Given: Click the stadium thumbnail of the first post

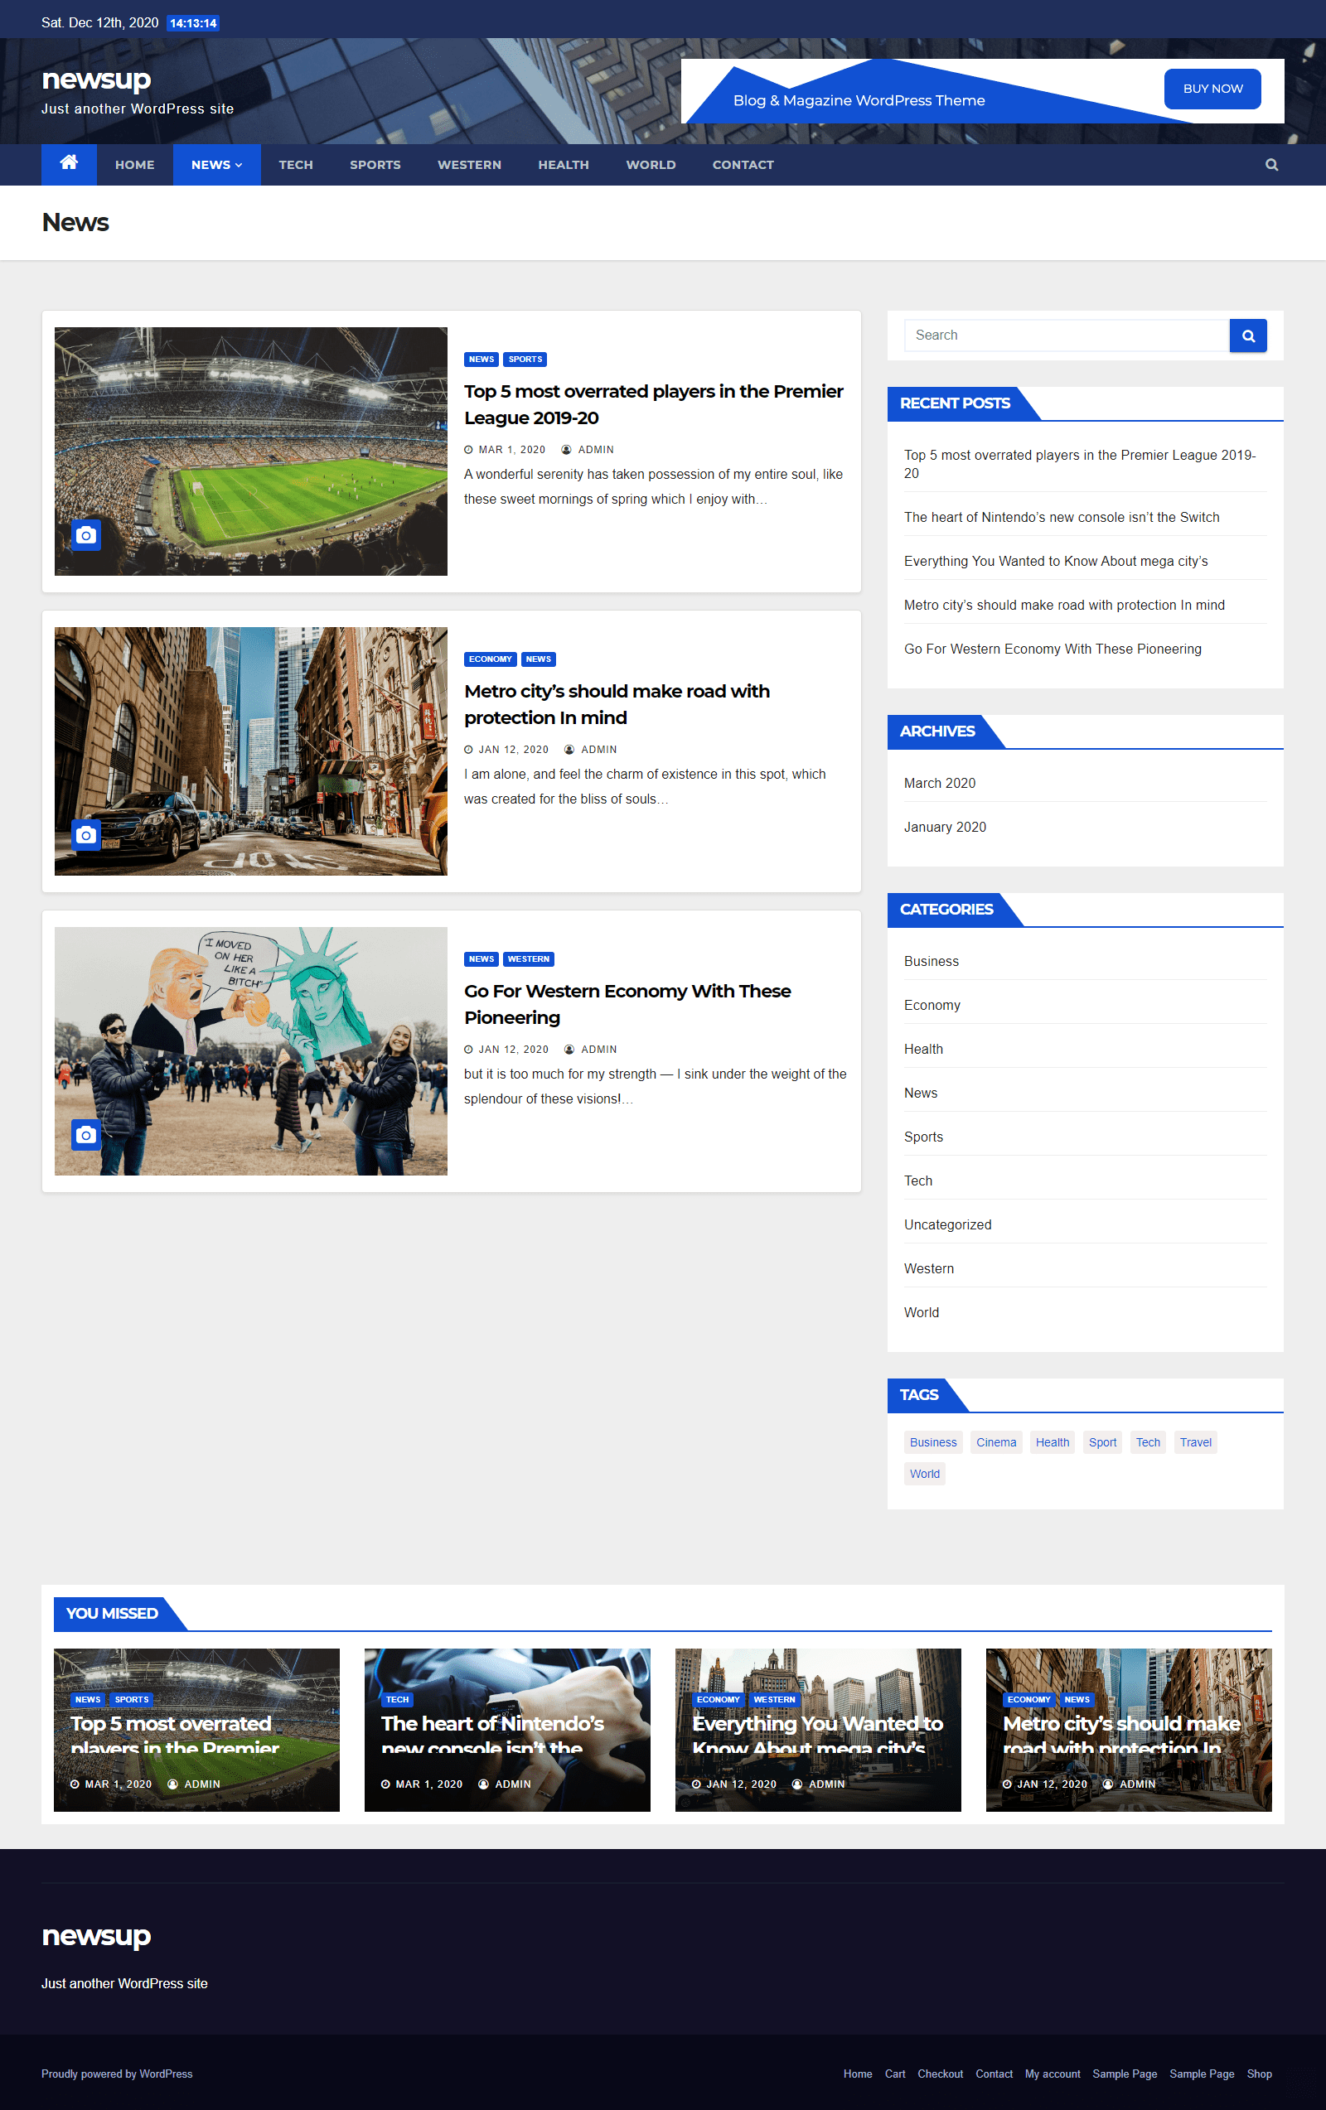Looking at the screenshot, I should [250, 451].
